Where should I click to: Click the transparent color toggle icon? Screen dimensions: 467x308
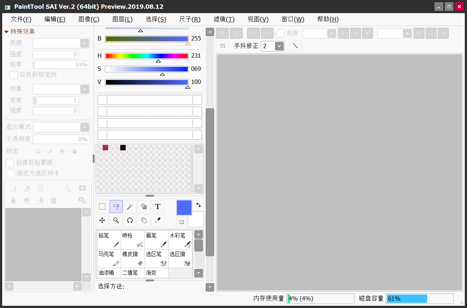pyautogui.click(x=181, y=222)
